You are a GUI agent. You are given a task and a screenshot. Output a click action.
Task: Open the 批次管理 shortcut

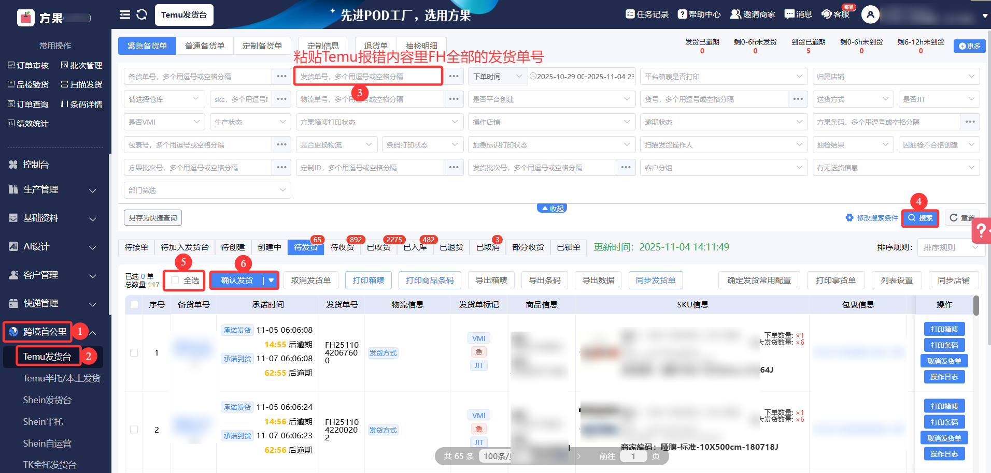[x=81, y=65]
